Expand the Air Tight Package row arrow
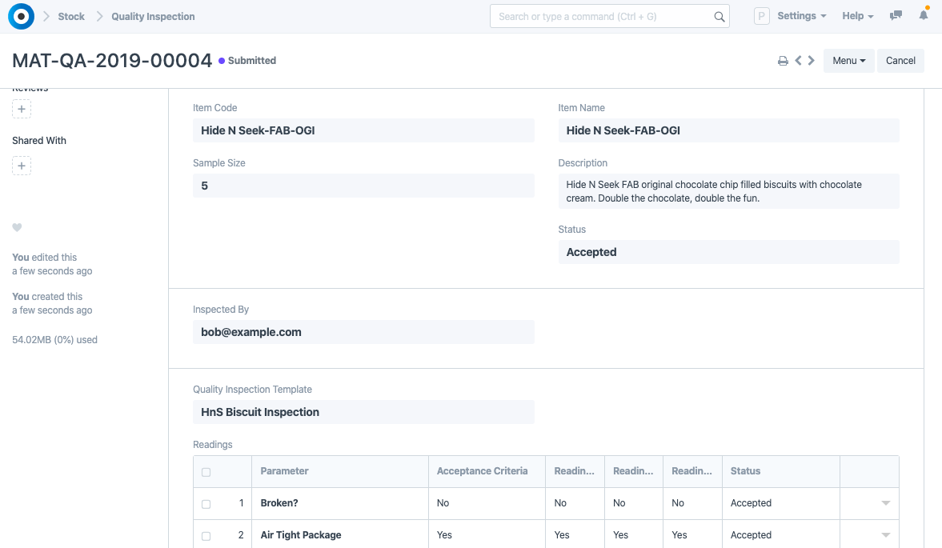The image size is (942, 548). tap(885, 535)
